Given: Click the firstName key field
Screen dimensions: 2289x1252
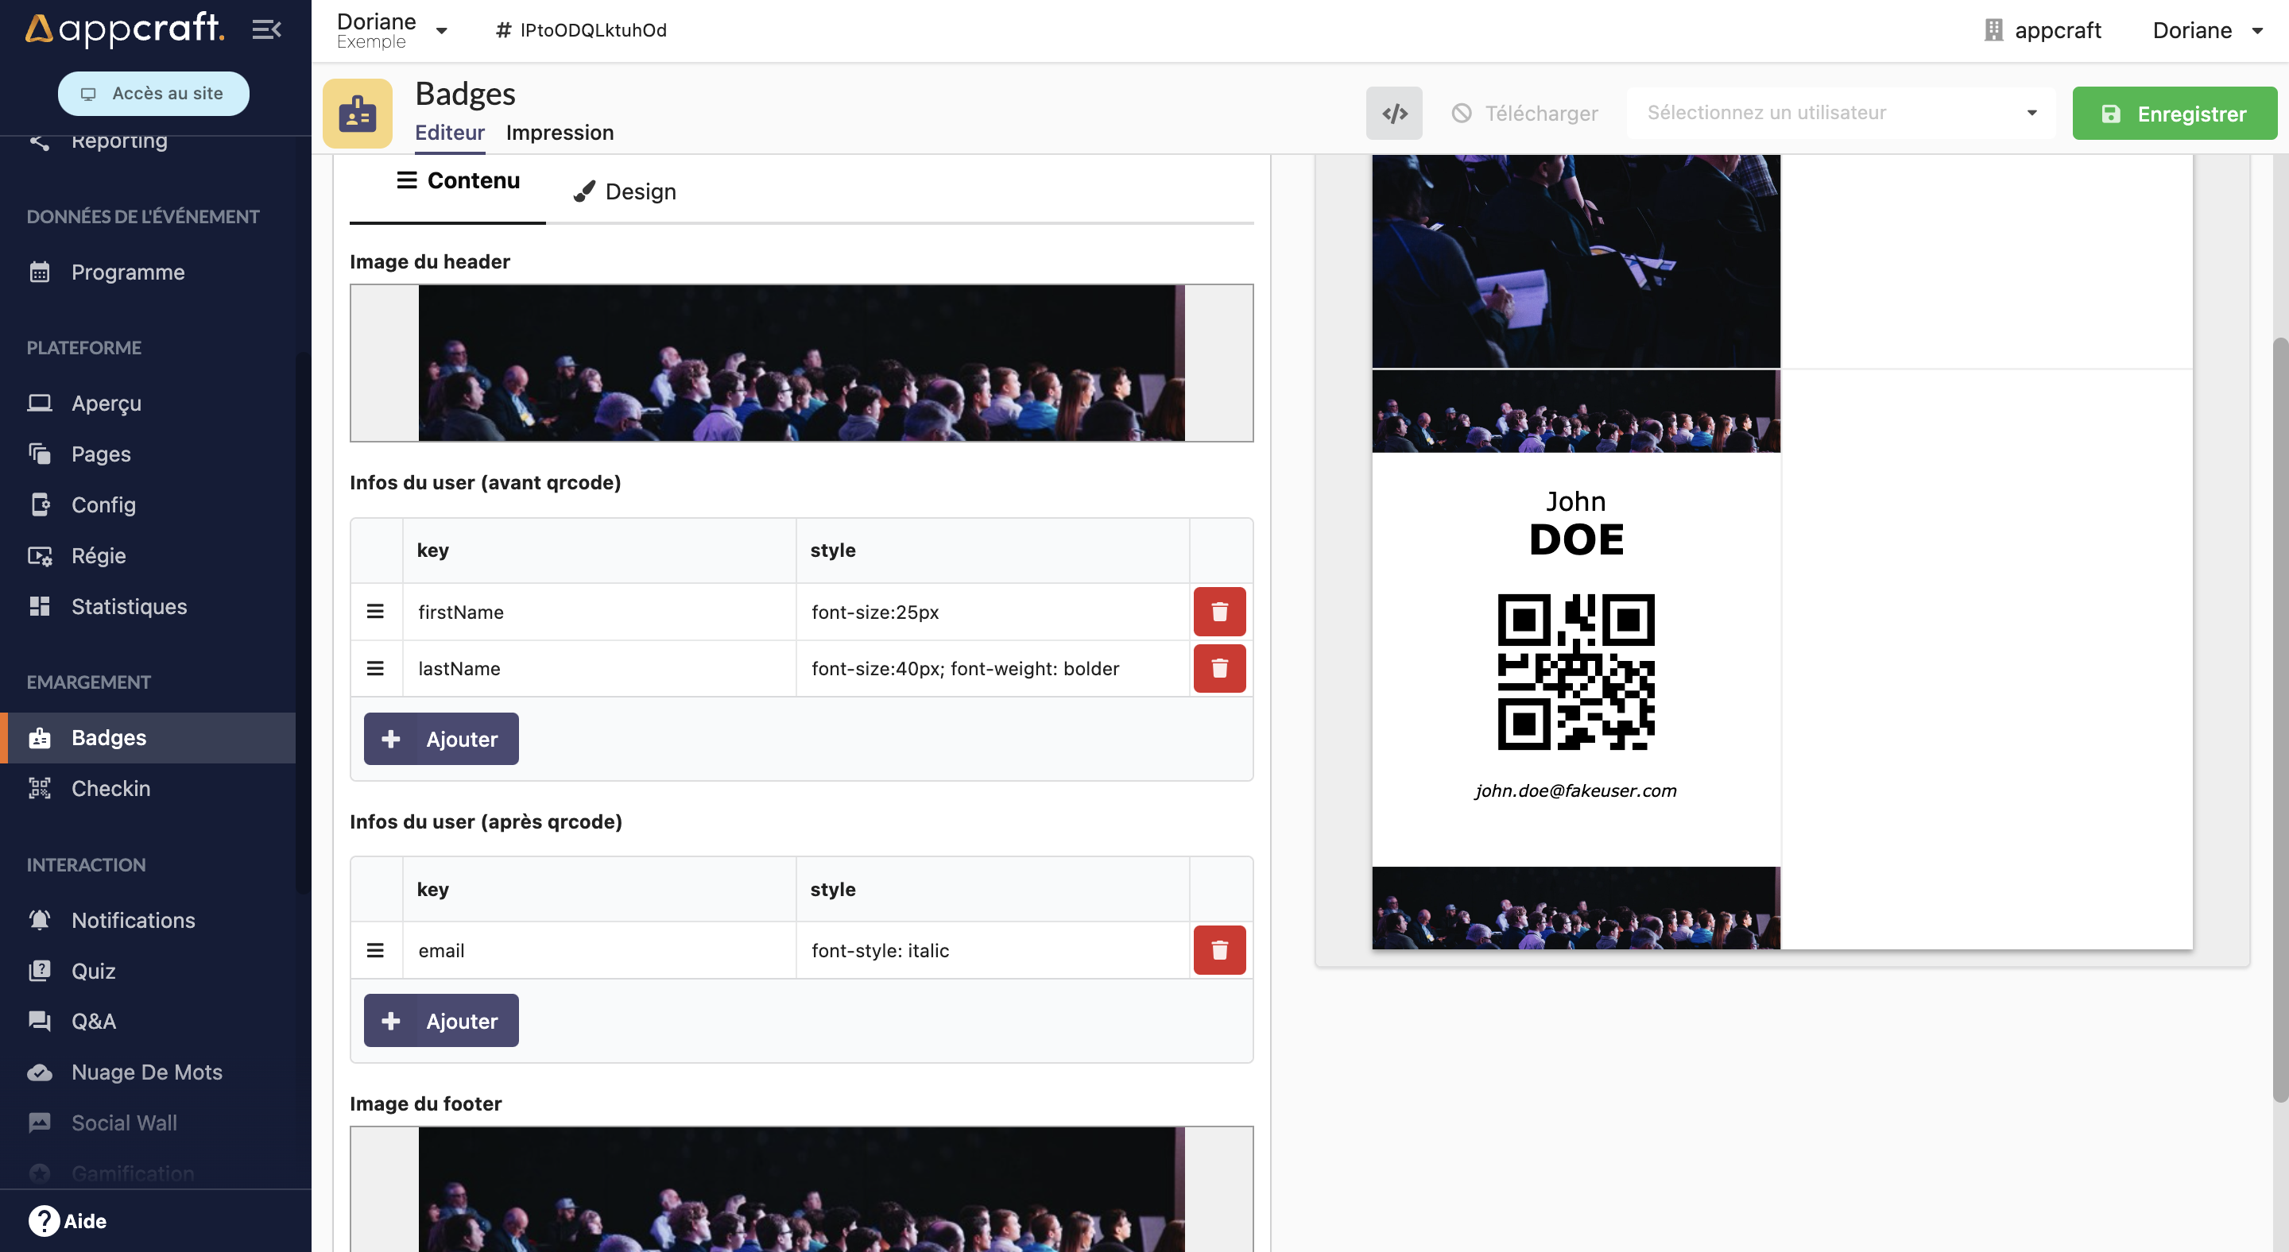Looking at the screenshot, I should 599,612.
